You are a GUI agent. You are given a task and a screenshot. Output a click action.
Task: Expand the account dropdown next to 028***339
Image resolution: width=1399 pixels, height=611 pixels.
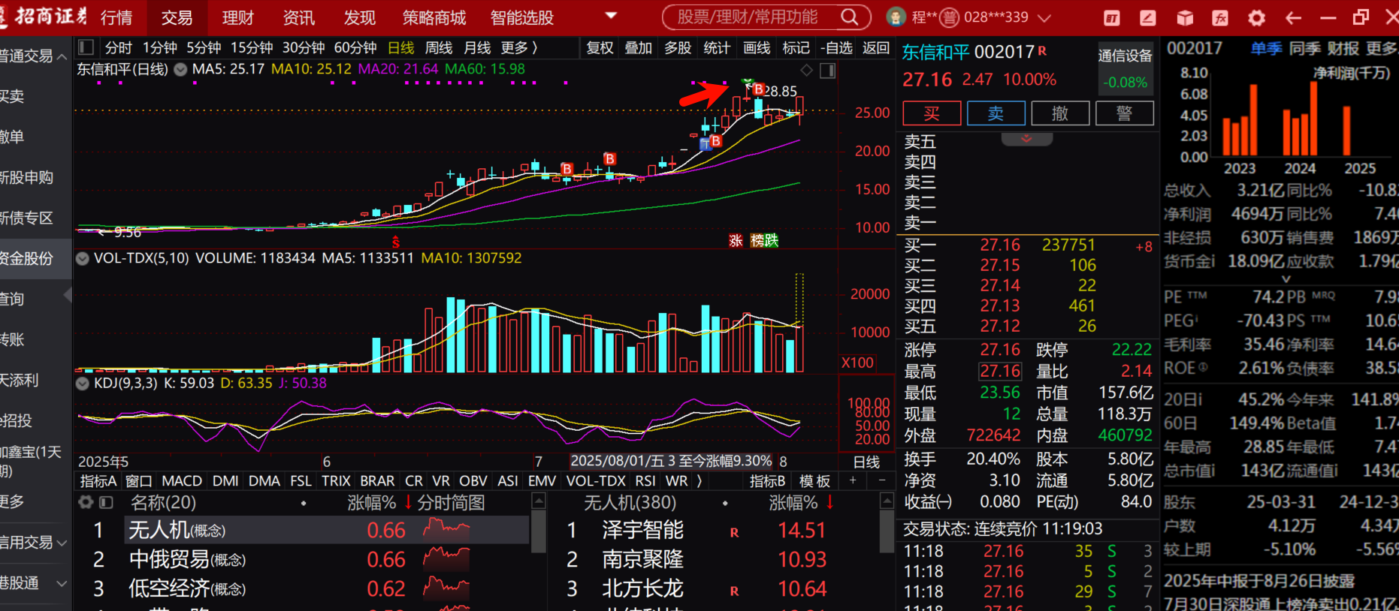[x=1044, y=17]
